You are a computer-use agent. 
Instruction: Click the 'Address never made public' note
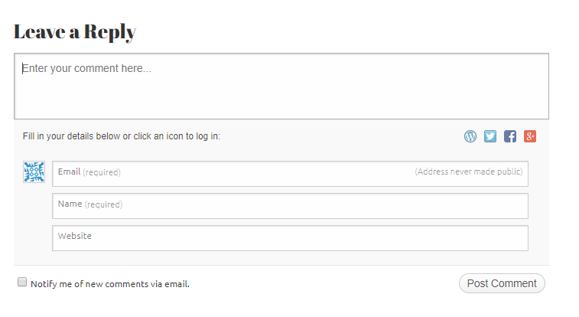pos(468,172)
